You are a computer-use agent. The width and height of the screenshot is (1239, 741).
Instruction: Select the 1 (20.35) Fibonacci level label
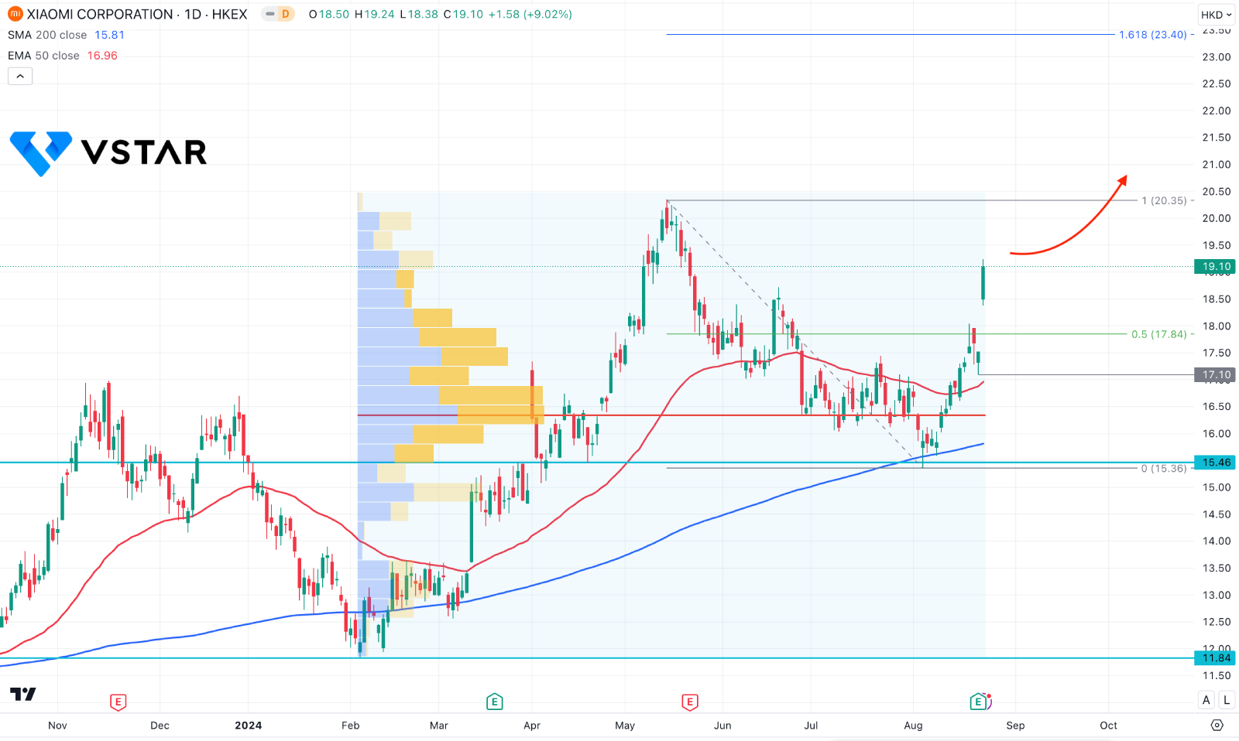click(x=1165, y=200)
